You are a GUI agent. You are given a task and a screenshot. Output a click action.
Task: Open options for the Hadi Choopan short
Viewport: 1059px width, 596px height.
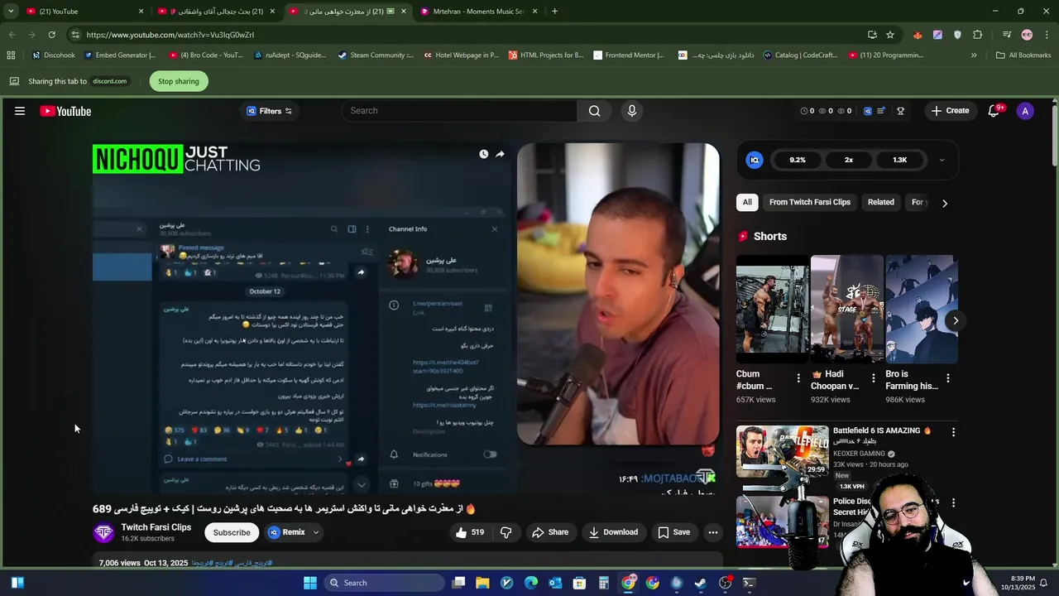pos(874,378)
